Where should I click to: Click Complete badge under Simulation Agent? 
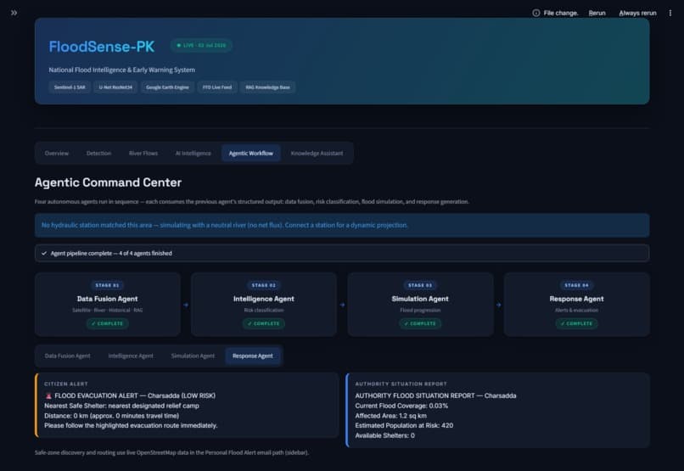(x=420, y=323)
